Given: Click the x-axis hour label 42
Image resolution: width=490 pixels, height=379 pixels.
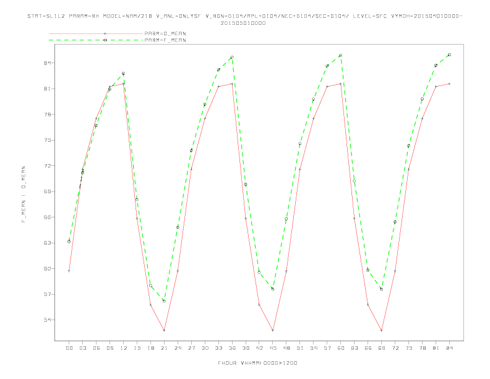Looking at the screenshot, I should click(x=259, y=348).
